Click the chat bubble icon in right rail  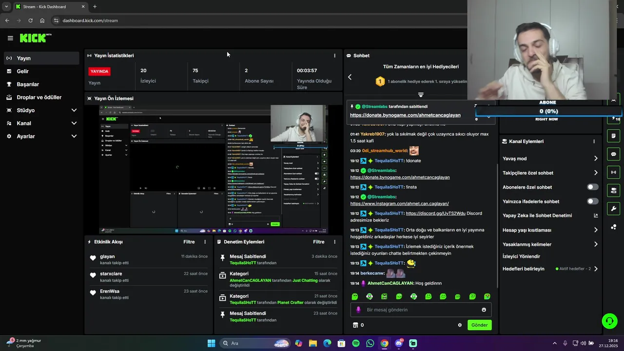[x=614, y=154]
